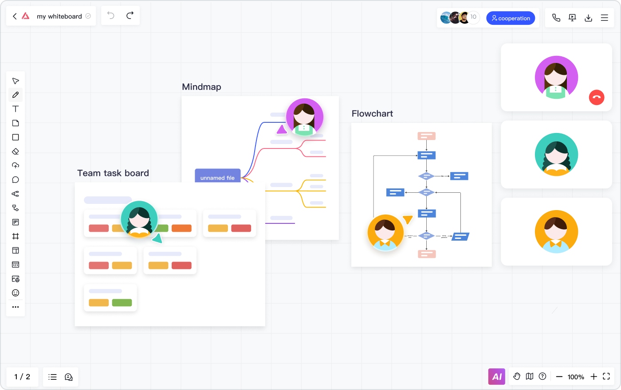Expand more tools with ellipsis
The image size is (621, 390).
tap(16, 307)
